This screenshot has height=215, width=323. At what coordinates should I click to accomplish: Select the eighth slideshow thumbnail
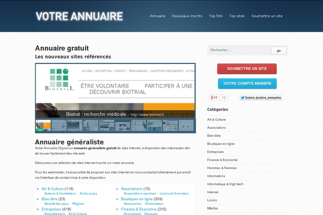pyautogui.click(x=154, y=125)
